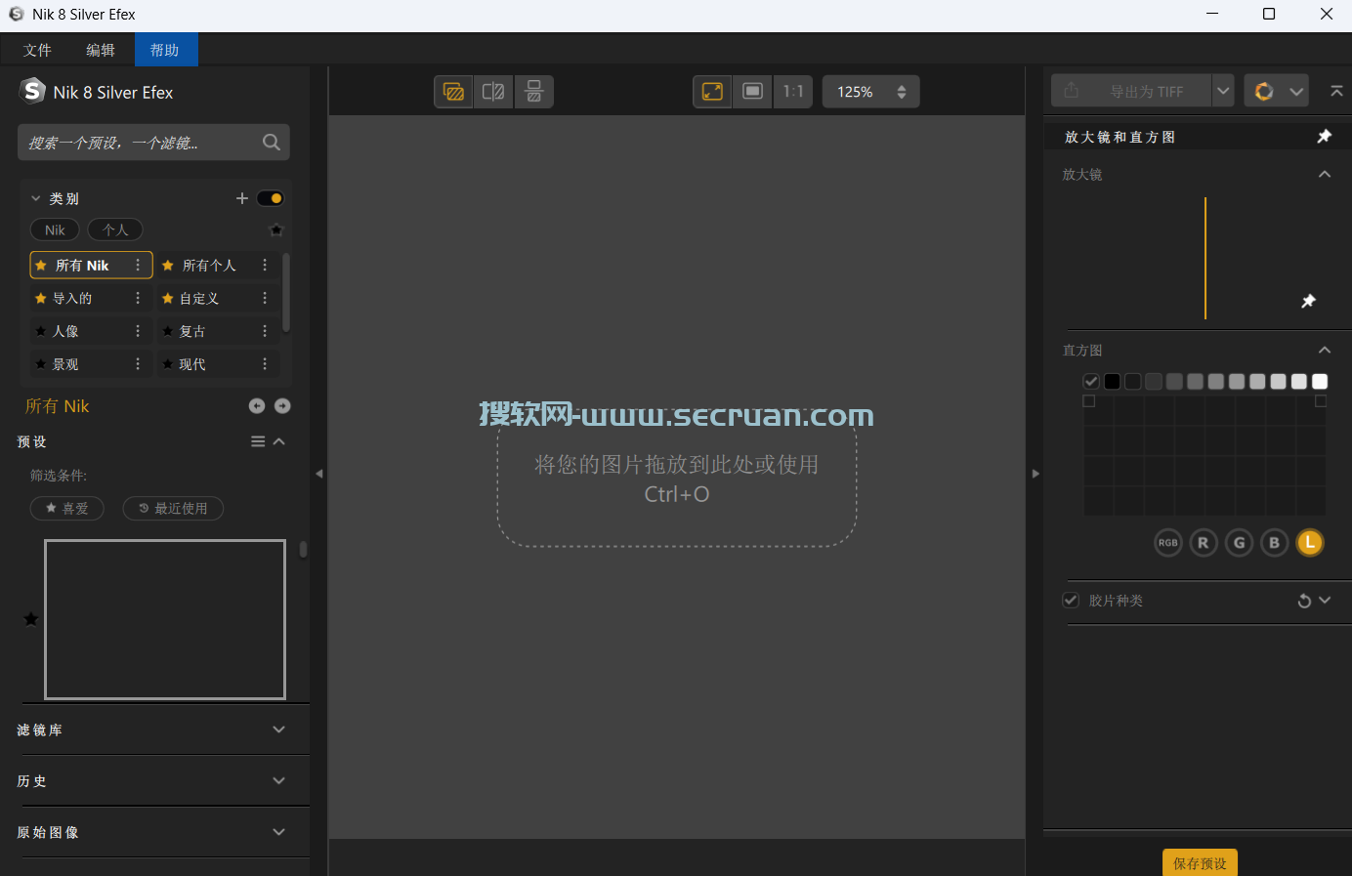
Task: Go to previous category with left arrow
Action: 257,405
